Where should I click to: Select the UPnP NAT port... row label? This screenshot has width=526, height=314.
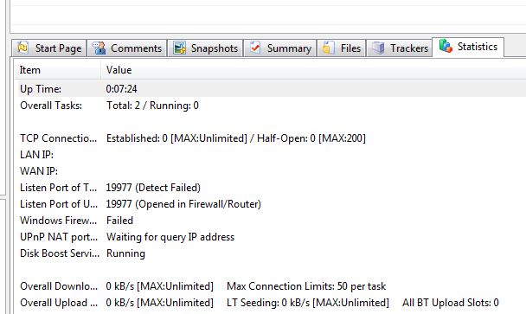tap(59, 237)
